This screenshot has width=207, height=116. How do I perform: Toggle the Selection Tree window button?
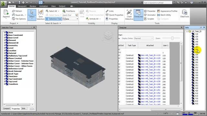pos(53,19)
